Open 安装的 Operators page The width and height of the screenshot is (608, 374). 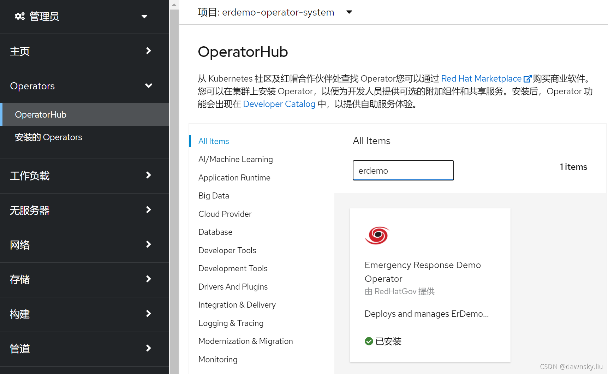coord(48,137)
